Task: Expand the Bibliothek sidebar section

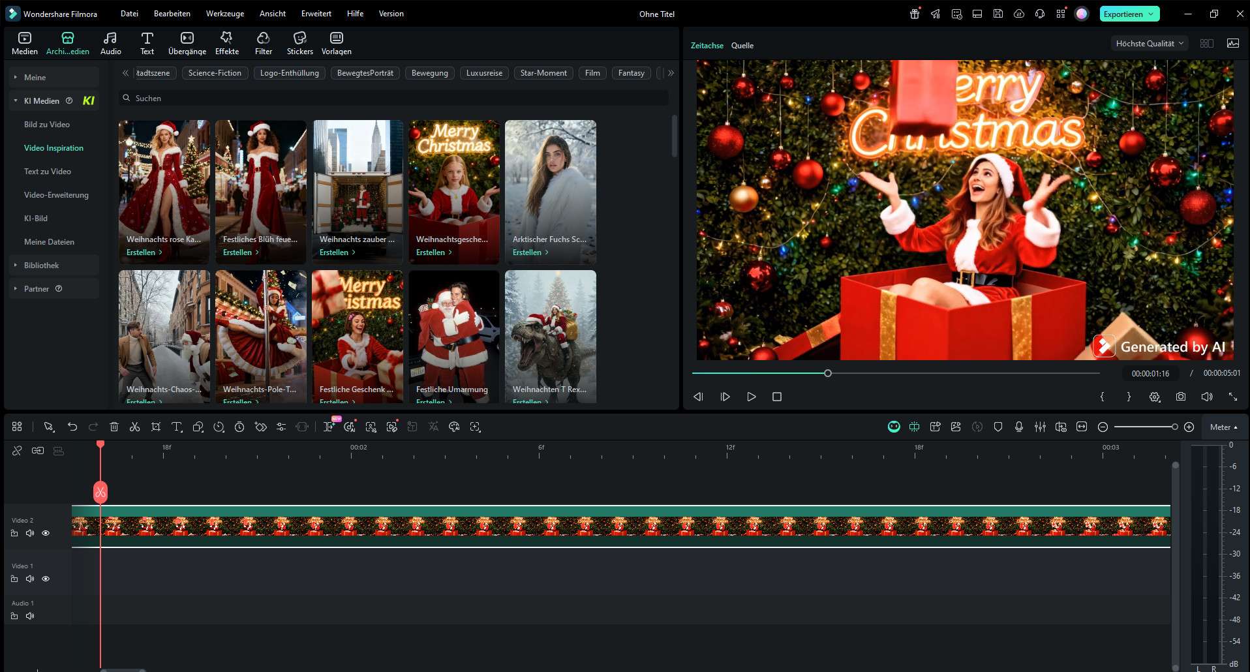Action: pyautogui.click(x=41, y=265)
